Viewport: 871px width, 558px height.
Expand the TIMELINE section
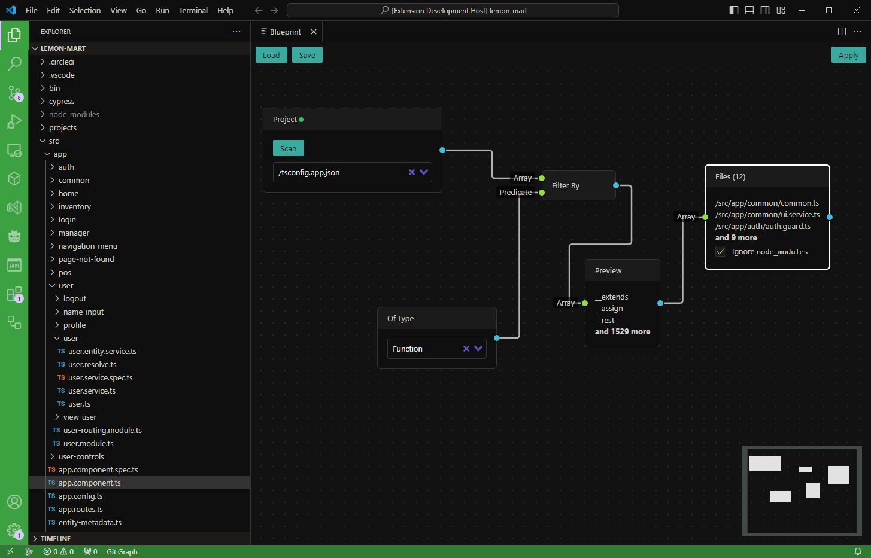[139, 539]
